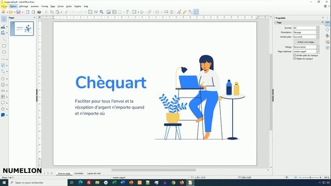This screenshot has height=186, width=331.
Task: Select the Callout shapes tool
Action: pyautogui.click(x=3, y=103)
